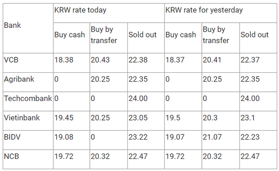The height and width of the screenshot is (171, 279).
Task: Click the VCB bank row label
Action: 11,60
